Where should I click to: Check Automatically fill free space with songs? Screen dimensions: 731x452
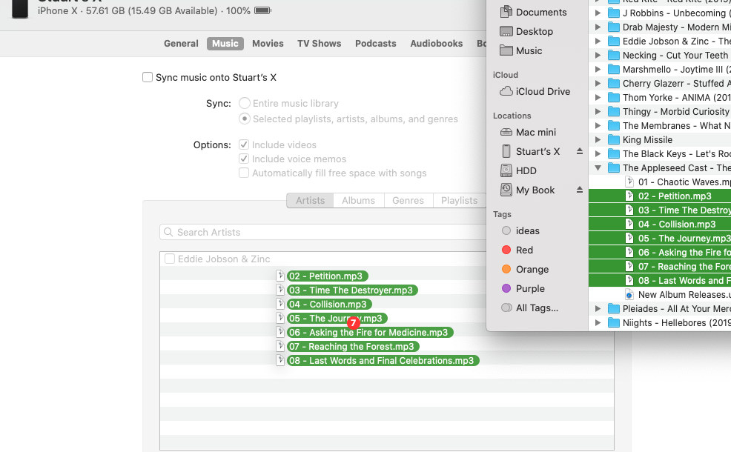pyautogui.click(x=244, y=173)
